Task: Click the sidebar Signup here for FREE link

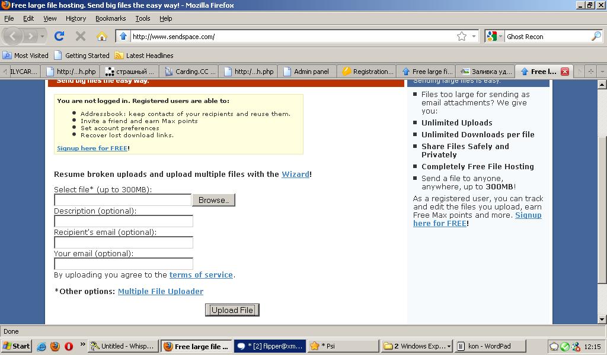Action: 477,220
